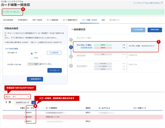The height and width of the screenshot is (128, 165).
Task: Click step 1 circle for アップロード待ち
Action: (71, 40)
